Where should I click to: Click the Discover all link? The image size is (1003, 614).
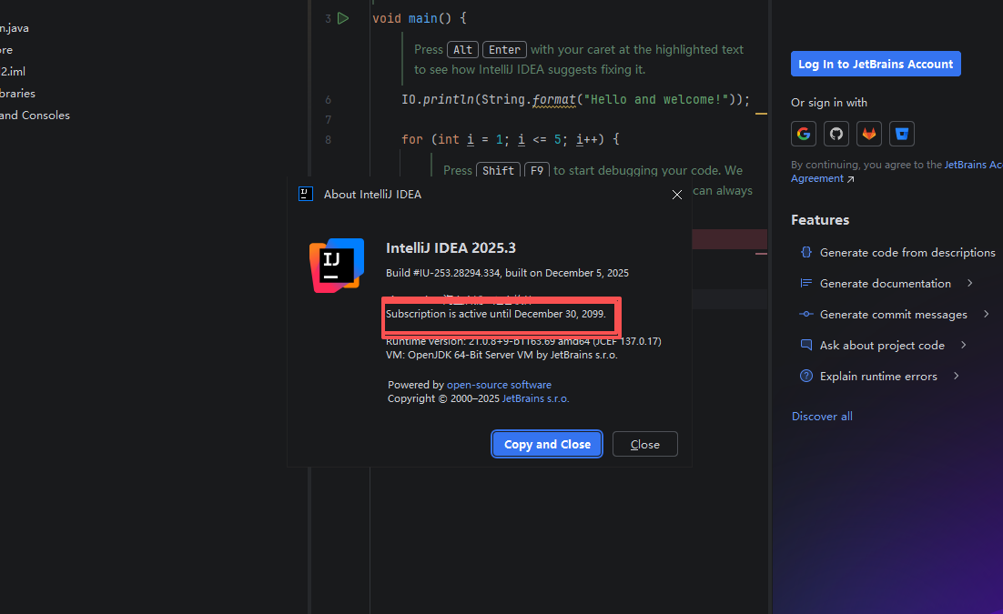822,416
